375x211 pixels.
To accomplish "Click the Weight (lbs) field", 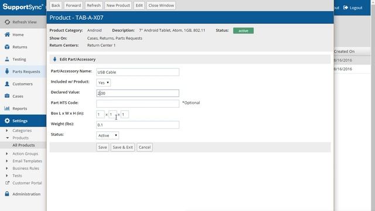I will pyautogui.click(x=138, y=125).
